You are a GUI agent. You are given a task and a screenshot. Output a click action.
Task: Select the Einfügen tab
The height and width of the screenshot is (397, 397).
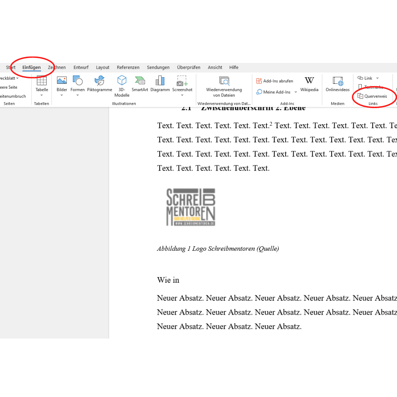(x=31, y=67)
